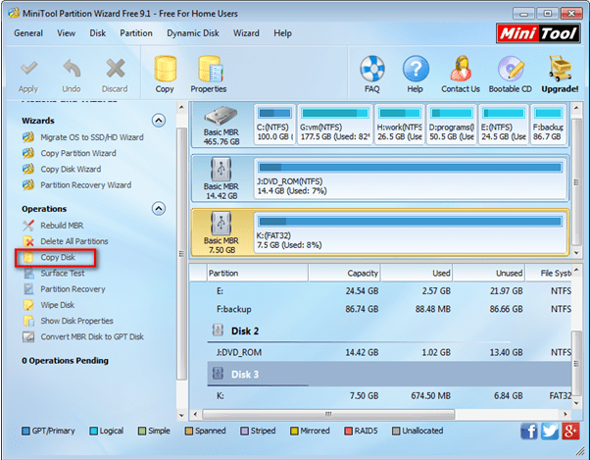Select the Disk 3 header row
The height and width of the screenshot is (460, 590).
point(389,374)
